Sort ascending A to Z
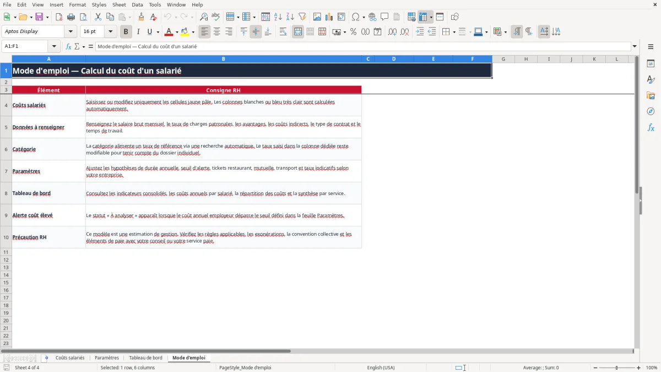Image resolution: width=661 pixels, height=372 pixels. [x=278, y=17]
